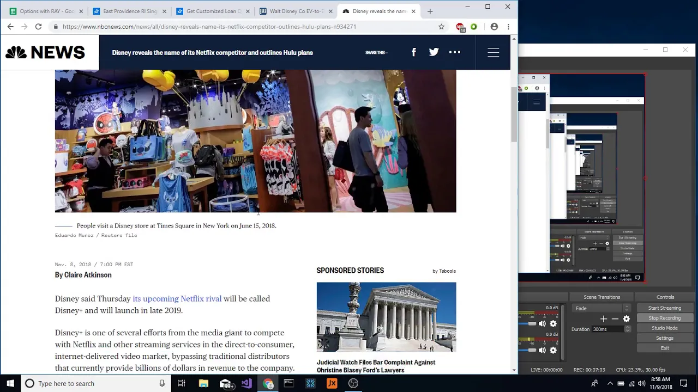Image resolution: width=698 pixels, height=392 pixels.
Task: Open the Chrome profile avatar
Action: pyautogui.click(x=494, y=26)
